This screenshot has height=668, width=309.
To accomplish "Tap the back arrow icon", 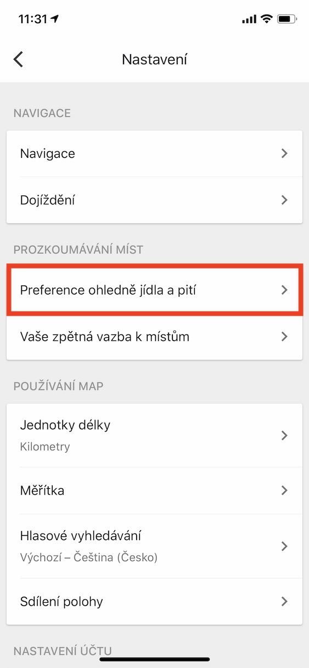I will tap(19, 59).
